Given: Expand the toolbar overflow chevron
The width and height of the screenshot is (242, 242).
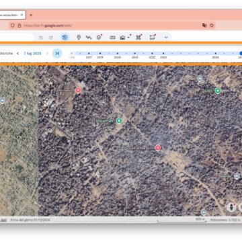Looking at the screenshot, I should (x=166, y=38).
